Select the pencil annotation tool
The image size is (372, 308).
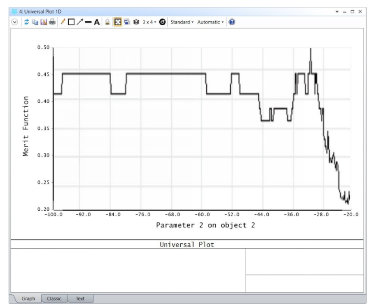point(63,22)
